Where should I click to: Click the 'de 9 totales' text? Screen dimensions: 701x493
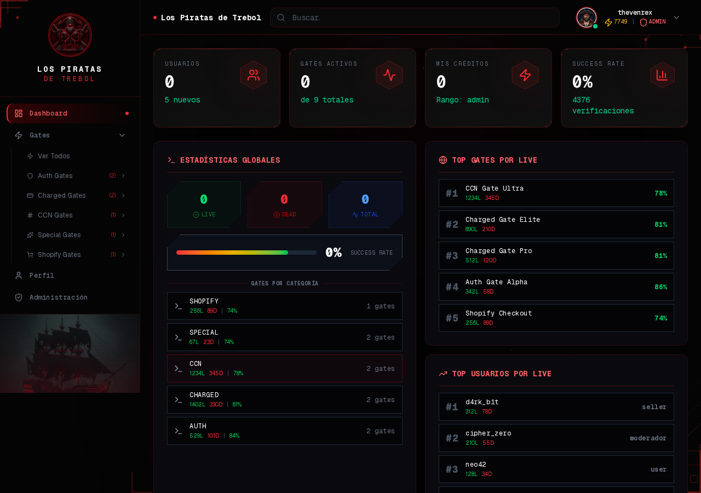[x=327, y=100]
